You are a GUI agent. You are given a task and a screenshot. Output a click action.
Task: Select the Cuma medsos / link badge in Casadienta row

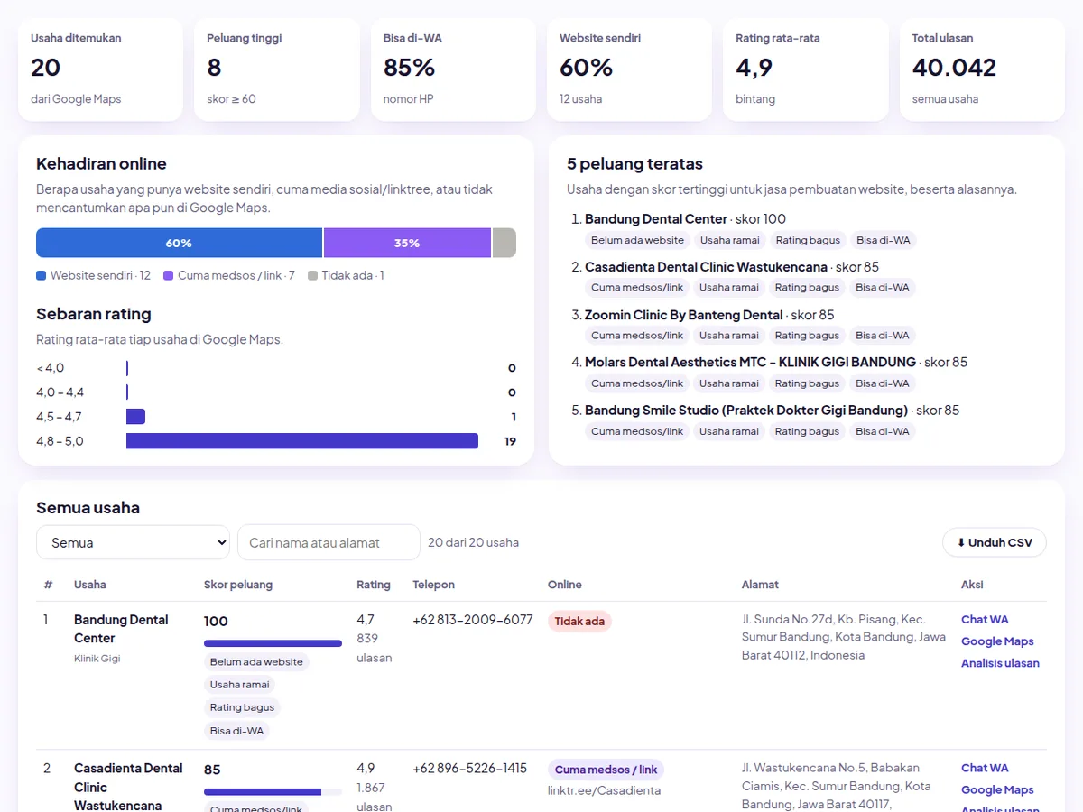pos(606,770)
